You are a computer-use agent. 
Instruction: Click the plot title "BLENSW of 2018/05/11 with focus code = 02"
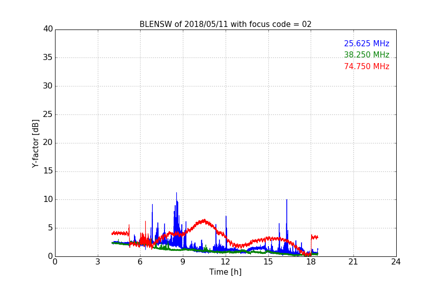click(x=225, y=24)
